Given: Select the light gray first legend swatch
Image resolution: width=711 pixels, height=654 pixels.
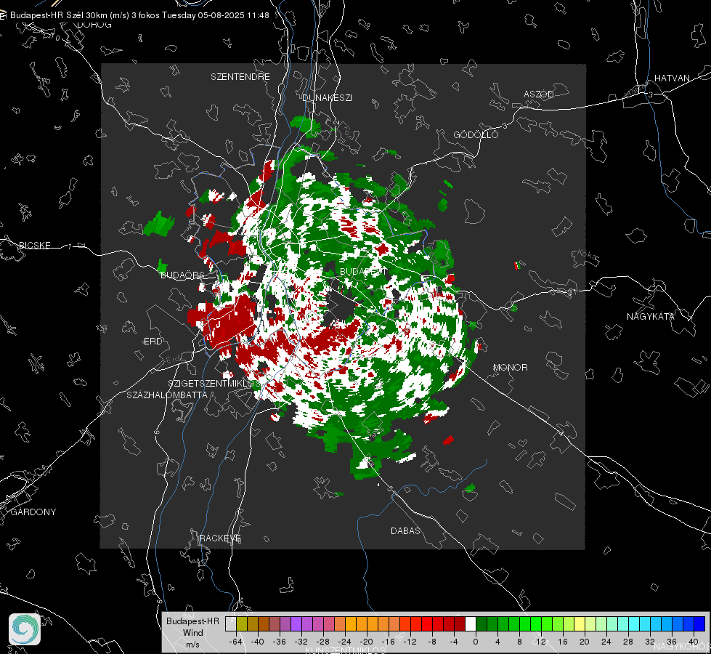Looking at the screenshot, I should [231, 623].
